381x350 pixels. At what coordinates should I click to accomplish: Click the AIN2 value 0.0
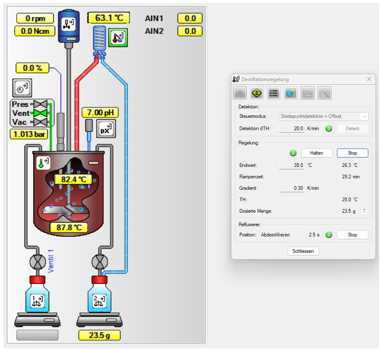pos(190,31)
